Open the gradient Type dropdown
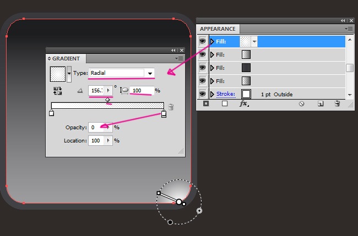 coord(149,73)
